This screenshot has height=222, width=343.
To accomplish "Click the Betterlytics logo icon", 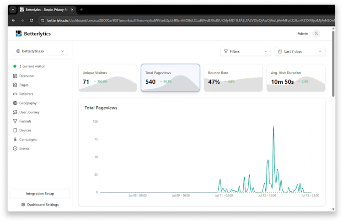I will [x=19, y=33].
